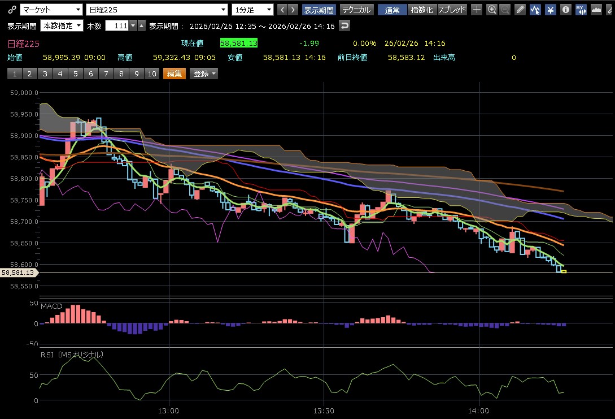The image size is (615, 419).
Task: Zoom in on the chart
Action: pyautogui.click(x=492, y=10)
